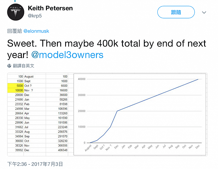This screenshot has height=169, width=218.
Task: Open the @model3owners mention link
Action: coord(68,55)
